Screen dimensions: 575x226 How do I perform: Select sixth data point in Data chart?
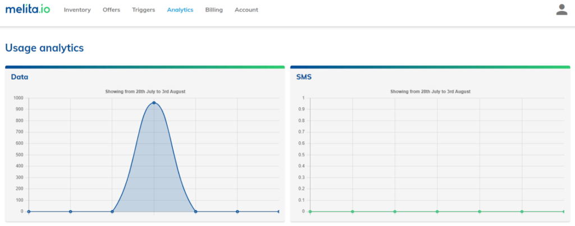pos(238,211)
